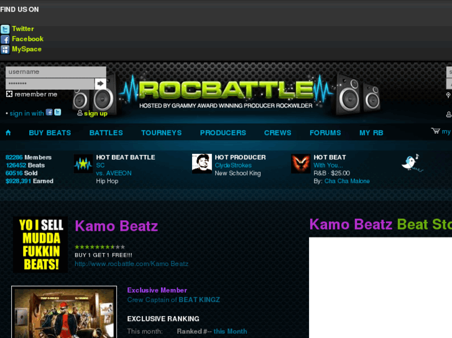This screenshot has width=452, height=338.
Task: Open the Twitter link
Action: coord(23,29)
